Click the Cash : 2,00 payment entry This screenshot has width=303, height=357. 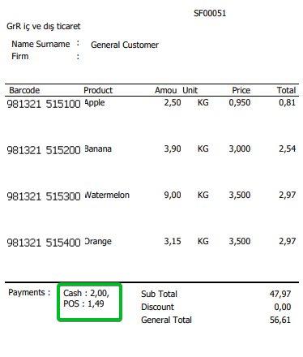tap(86, 293)
